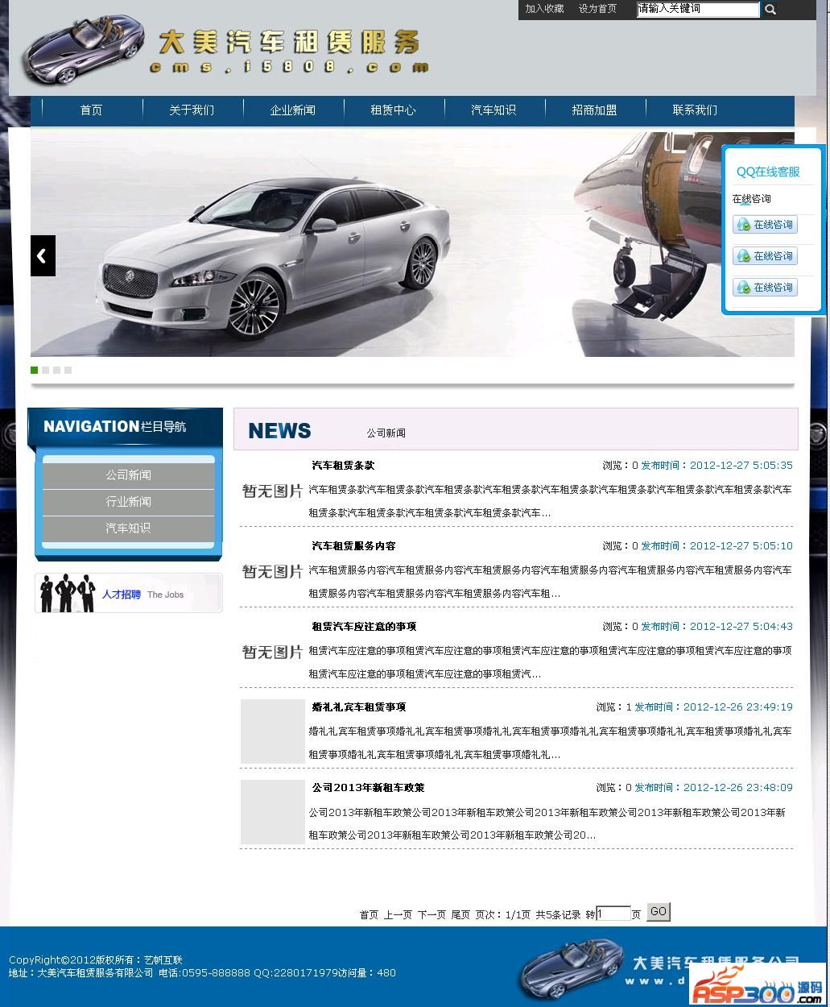The width and height of the screenshot is (830, 1007).
Task: Focus the page number input box
Action: click(x=613, y=914)
